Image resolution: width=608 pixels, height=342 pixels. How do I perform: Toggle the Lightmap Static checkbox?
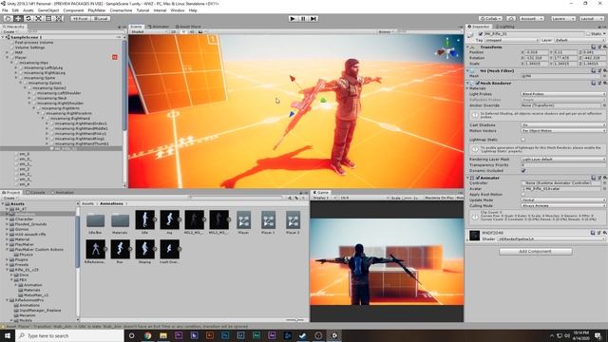point(523,140)
